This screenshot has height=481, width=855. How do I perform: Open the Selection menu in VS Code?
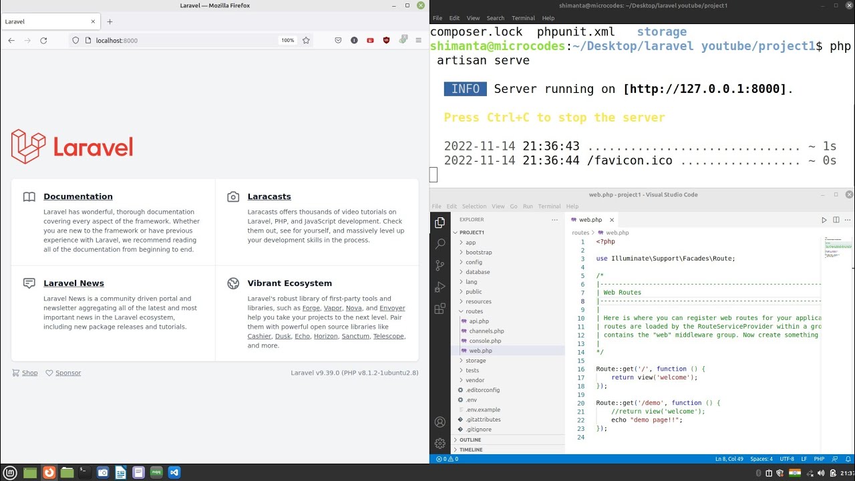(474, 206)
